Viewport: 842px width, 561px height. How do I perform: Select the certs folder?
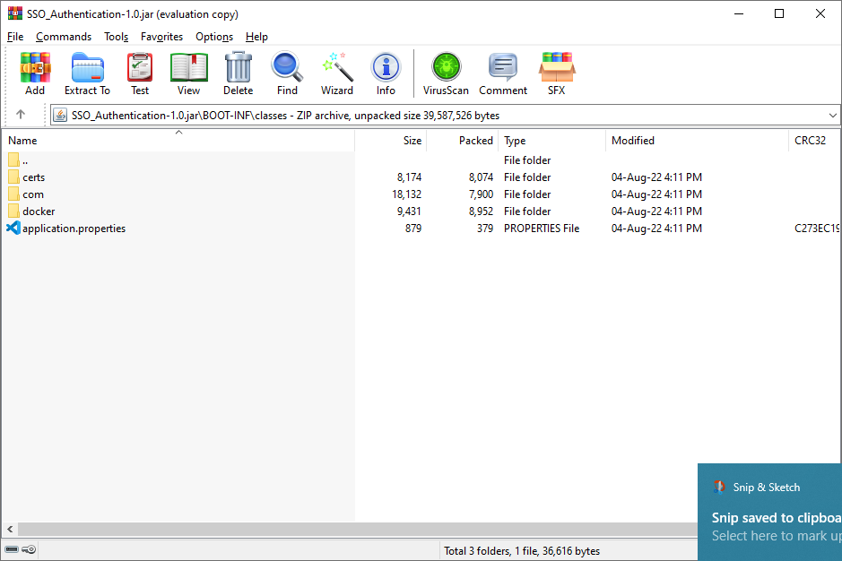(x=33, y=177)
